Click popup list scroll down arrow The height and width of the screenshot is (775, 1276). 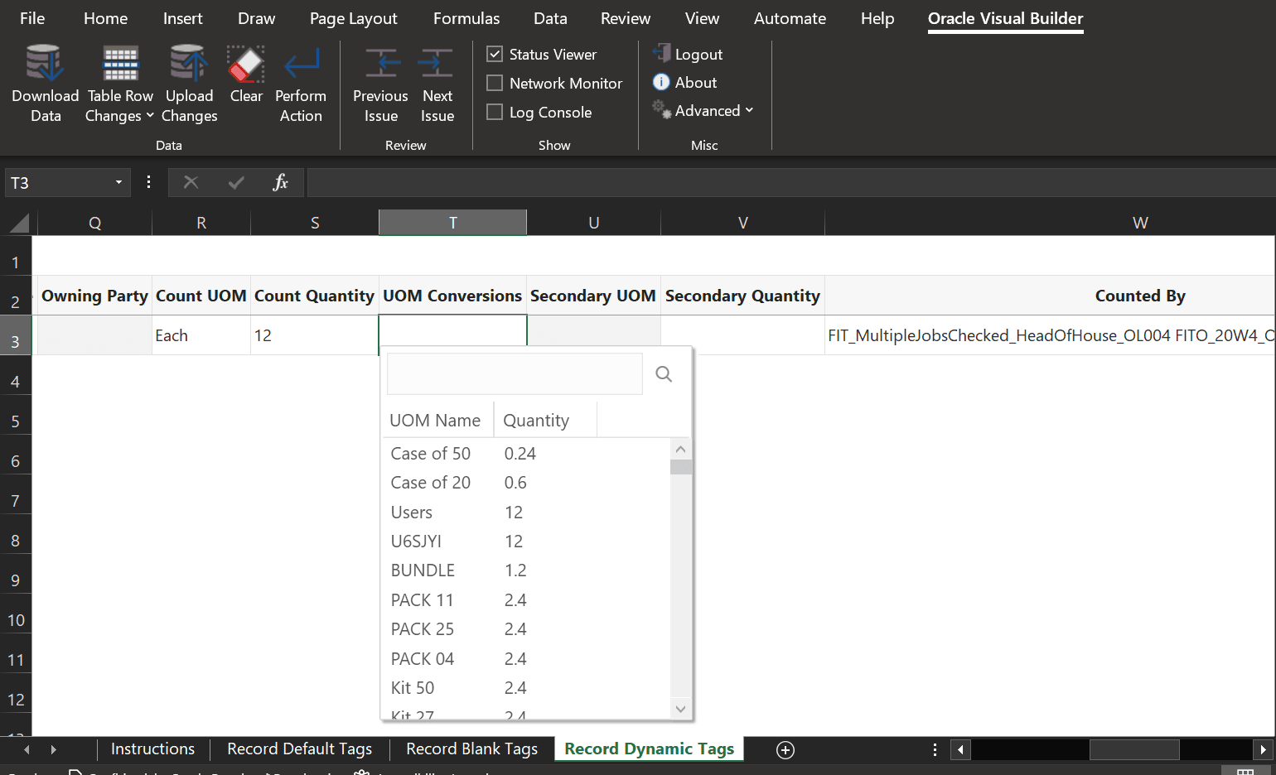[680, 709]
